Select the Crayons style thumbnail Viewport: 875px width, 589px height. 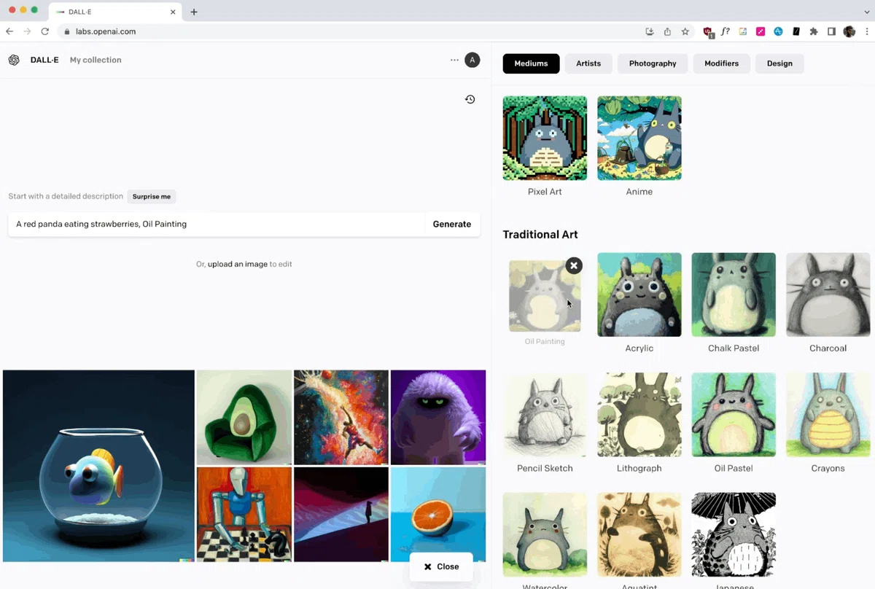tap(828, 415)
